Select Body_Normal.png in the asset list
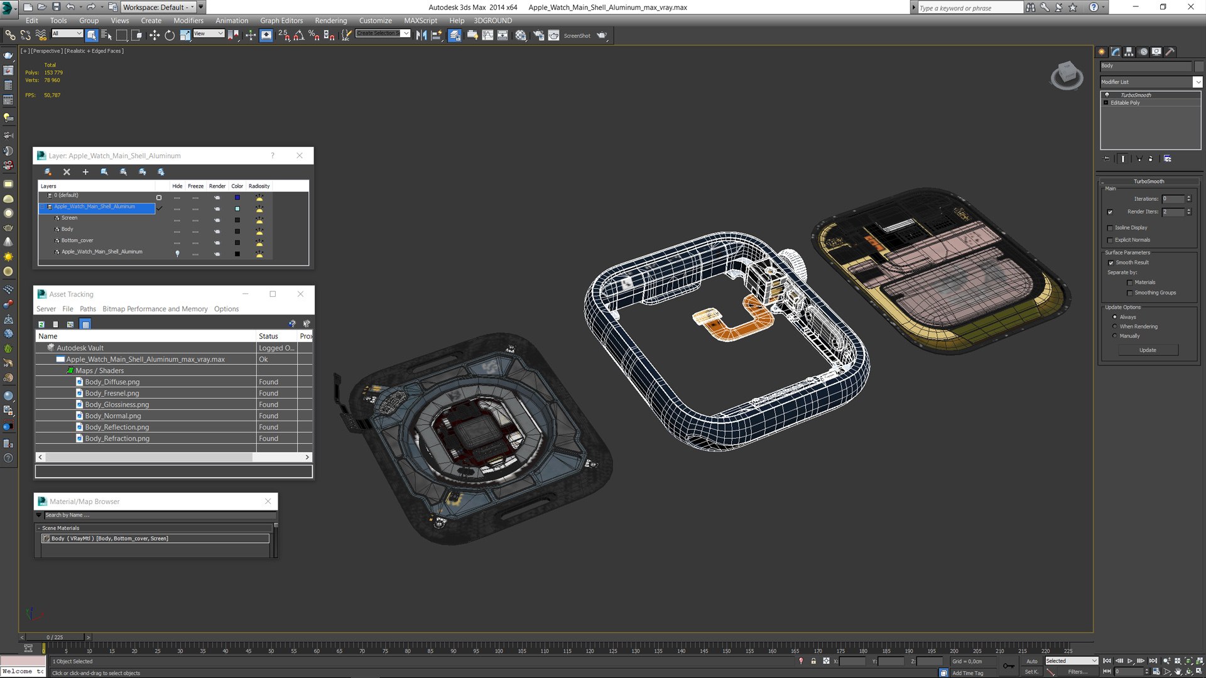 click(x=113, y=416)
